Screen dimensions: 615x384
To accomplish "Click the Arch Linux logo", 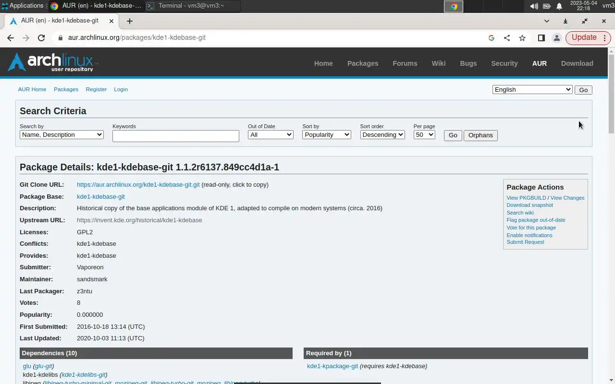I will pos(52,62).
